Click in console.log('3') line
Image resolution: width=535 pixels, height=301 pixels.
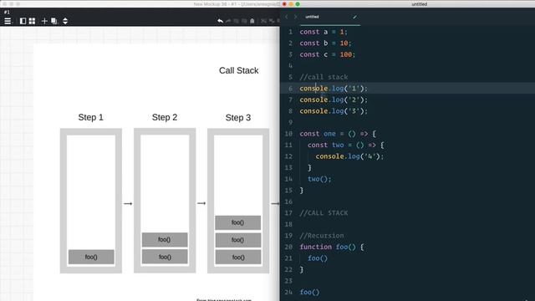tap(334, 111)
